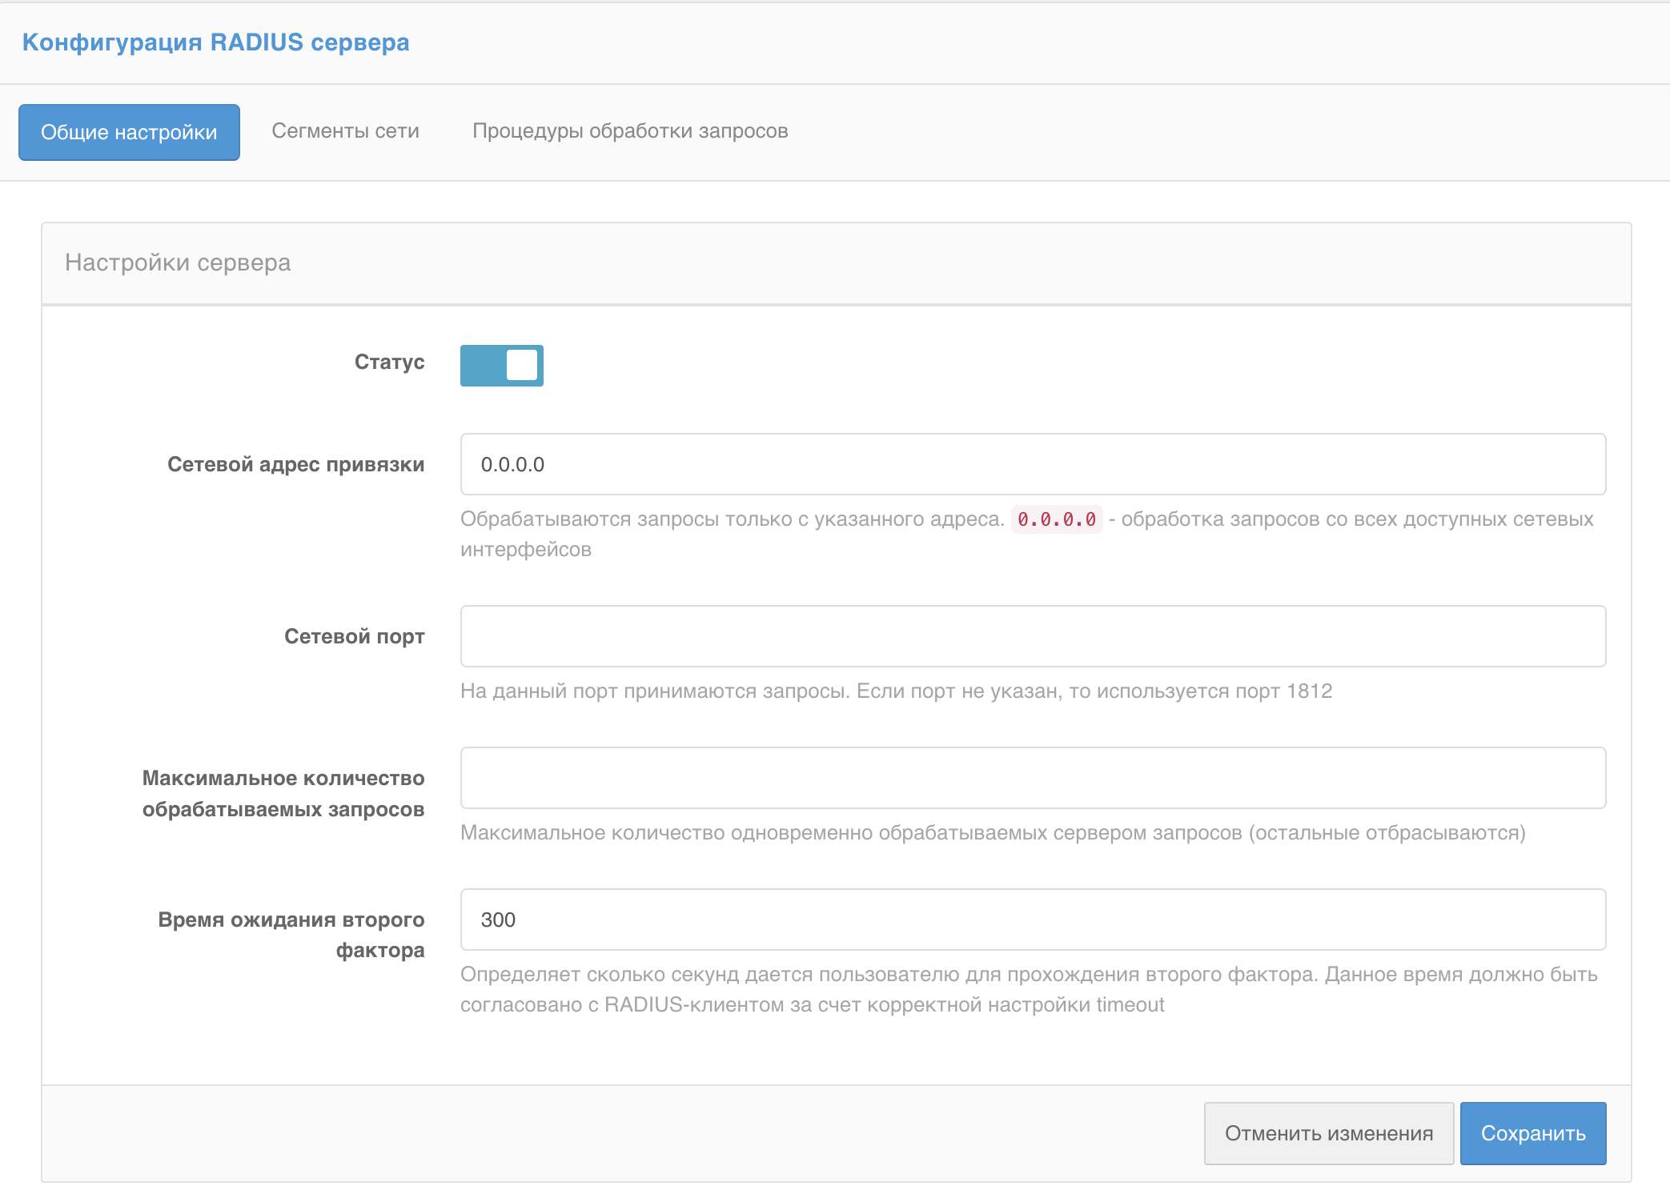The height and width of the screenshot is (1202, 1670).
Task: Click the Время ожидания второго фактора label
Action: 291,935
